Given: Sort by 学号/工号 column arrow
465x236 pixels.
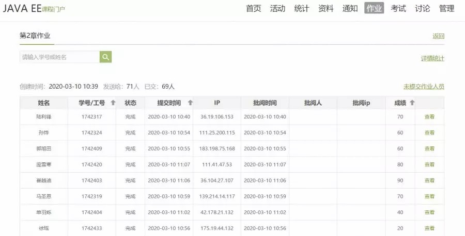Looking at the screenshot, I should coord(113,103).
